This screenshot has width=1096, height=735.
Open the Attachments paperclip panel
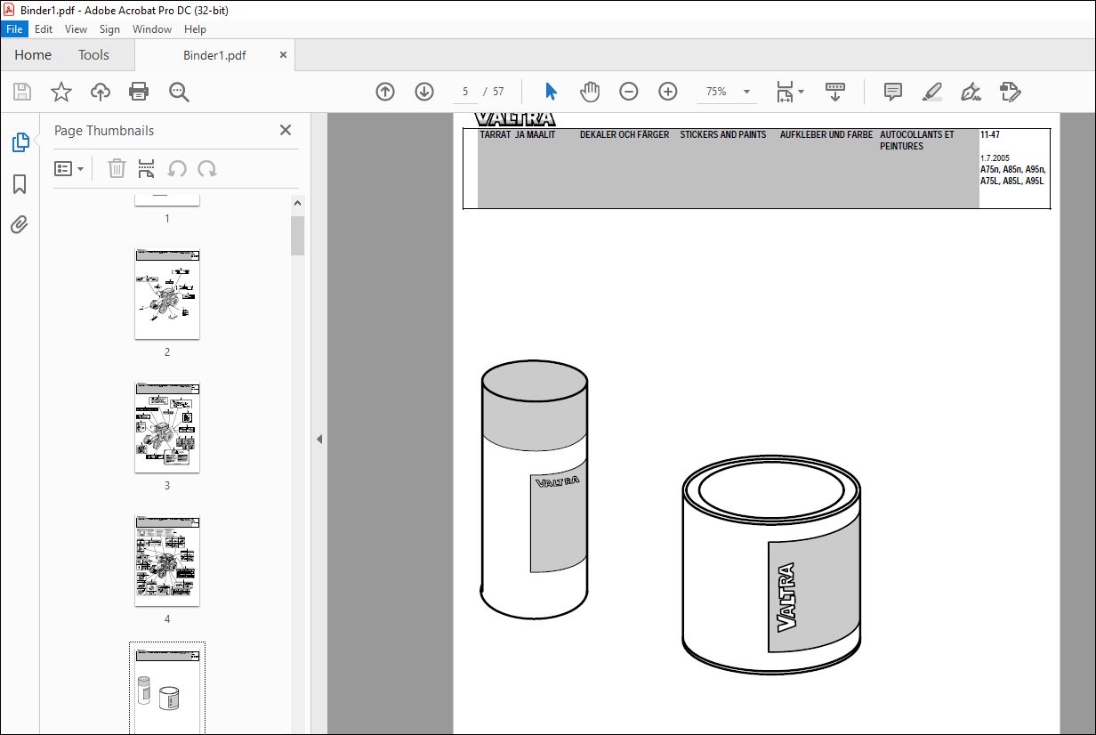(20, 224)
